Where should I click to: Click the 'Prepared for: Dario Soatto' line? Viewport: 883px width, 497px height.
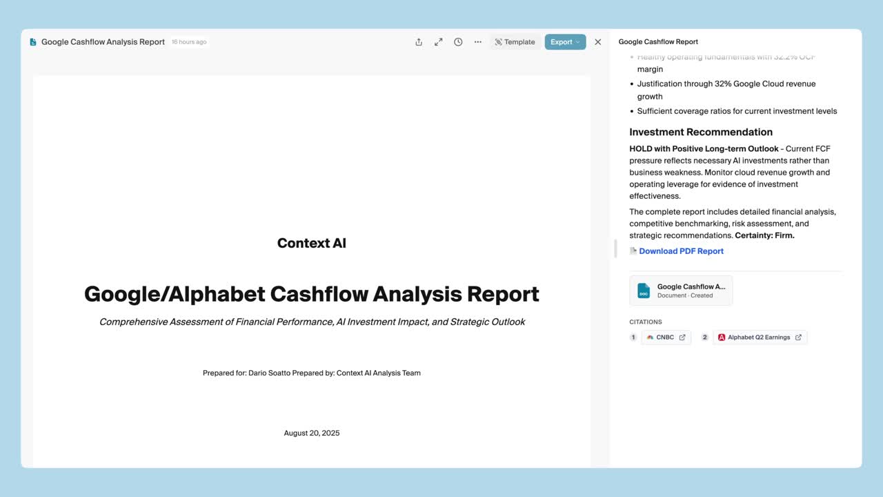[312, 373]
